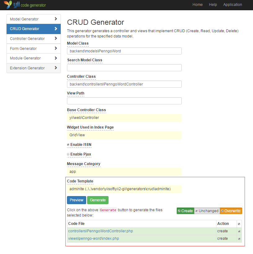Open the Application link in navbar

click(x=233, y=5)
